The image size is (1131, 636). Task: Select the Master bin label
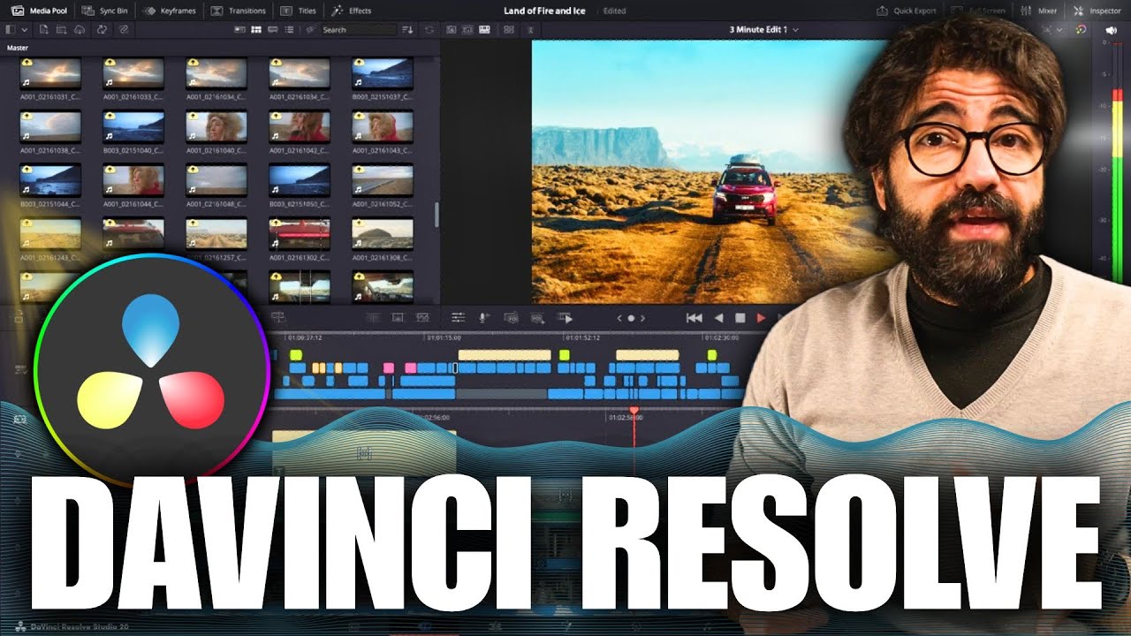(x=18, y=48)
